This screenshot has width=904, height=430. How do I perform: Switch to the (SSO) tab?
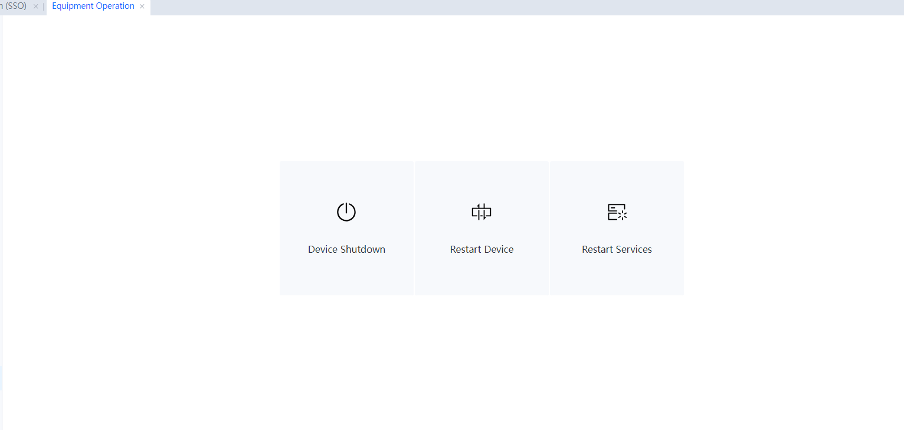(x=15, y=6)
